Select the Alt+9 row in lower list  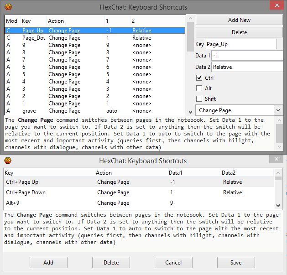(139, 203)
